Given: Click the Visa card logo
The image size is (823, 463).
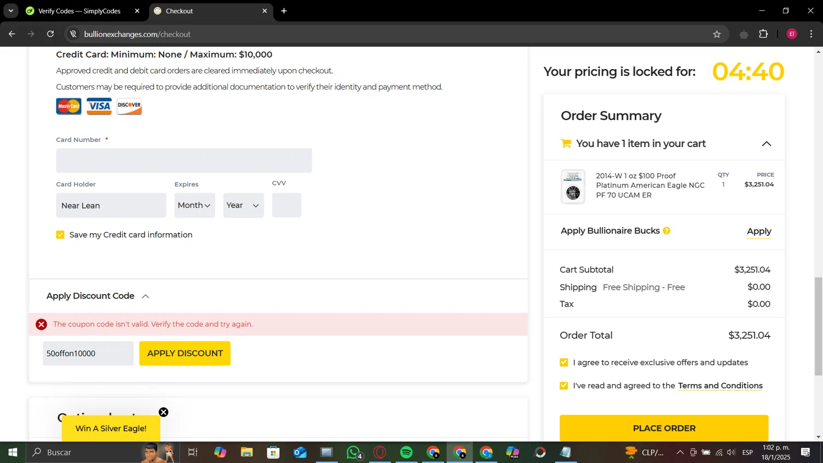Looking at the screenshot, I should 99,106.
